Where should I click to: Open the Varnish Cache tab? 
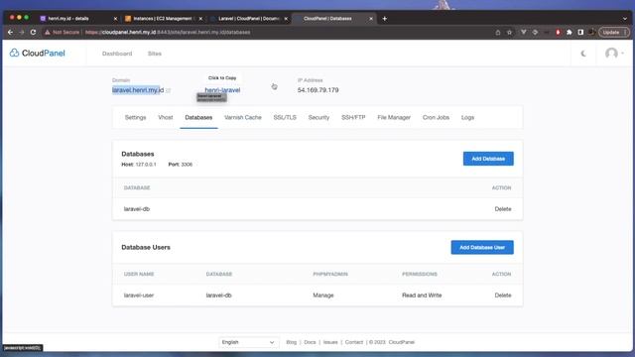(x=243, y=117)
